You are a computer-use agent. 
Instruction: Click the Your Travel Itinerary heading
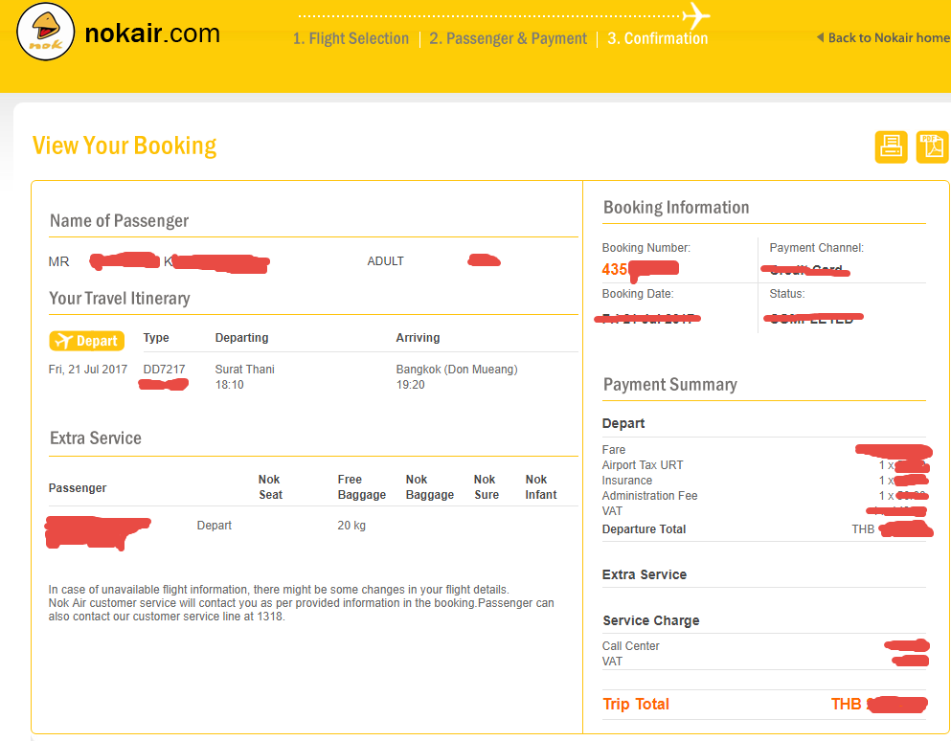click(120, 299)
